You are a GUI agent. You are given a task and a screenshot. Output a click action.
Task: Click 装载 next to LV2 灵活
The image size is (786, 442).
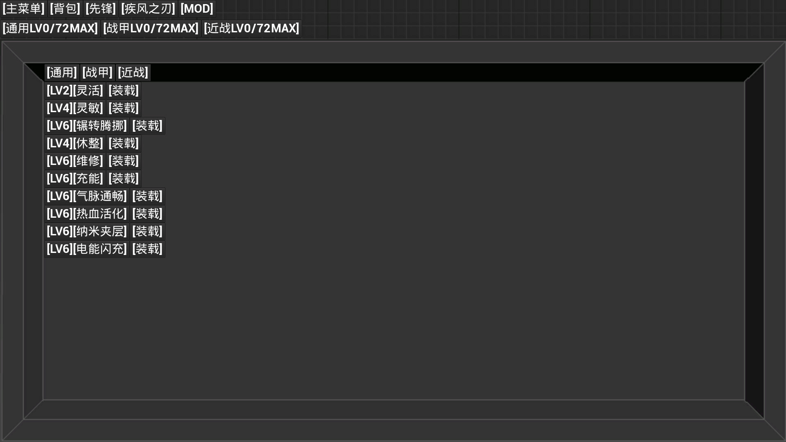pyautogui.click(x=124, y=90)
